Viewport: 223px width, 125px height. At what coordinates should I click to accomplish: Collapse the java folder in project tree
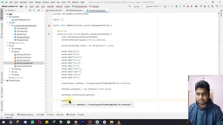click(x=7, y=23)
